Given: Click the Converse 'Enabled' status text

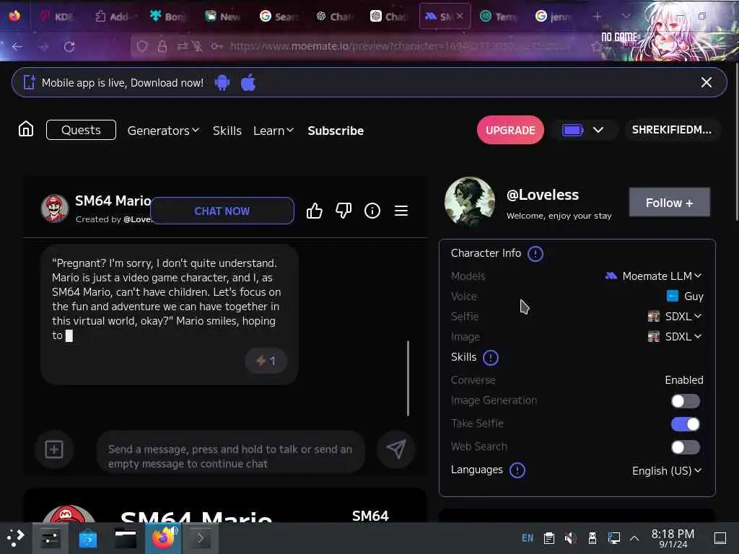Looking at the screenshot, I should [684, 380].
